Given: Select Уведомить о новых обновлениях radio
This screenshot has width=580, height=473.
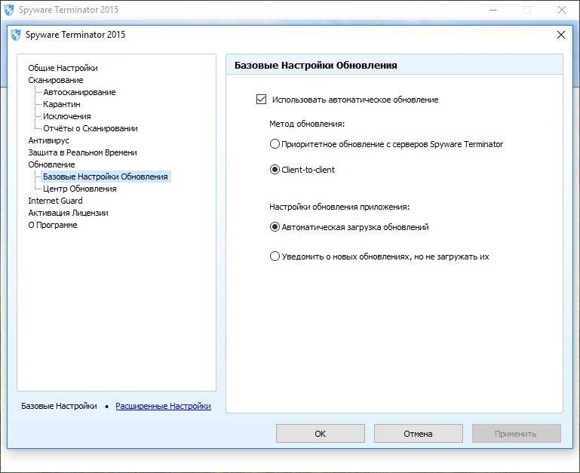Looking at the screenshot, I should click(275, 256).
